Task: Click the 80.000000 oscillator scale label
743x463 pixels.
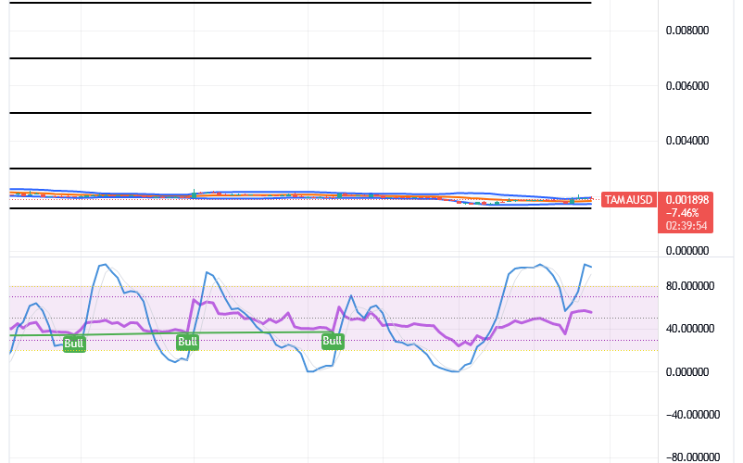Action: click(x=689, y=286)
